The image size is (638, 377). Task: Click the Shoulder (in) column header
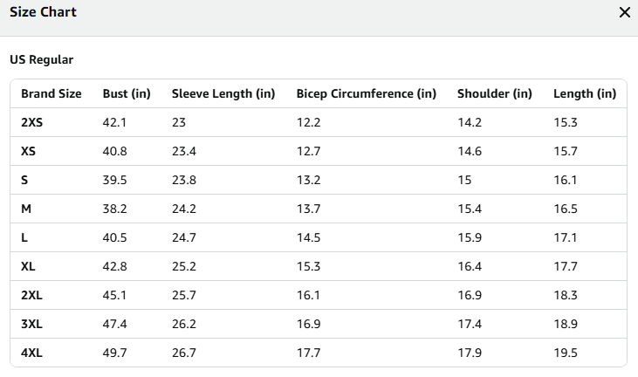tap(495, 93)
